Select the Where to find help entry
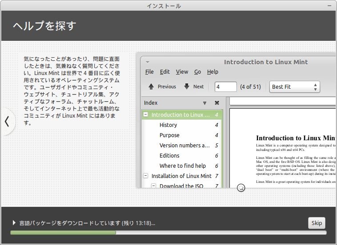This screenshot has height=245, width=337. [181, 166]
